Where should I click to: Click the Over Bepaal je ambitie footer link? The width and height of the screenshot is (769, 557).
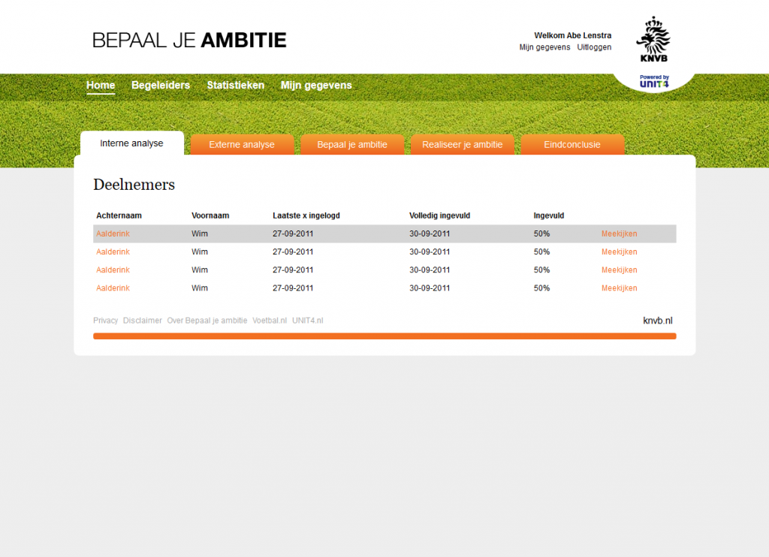pyautogui.click(x=207, y=321)
